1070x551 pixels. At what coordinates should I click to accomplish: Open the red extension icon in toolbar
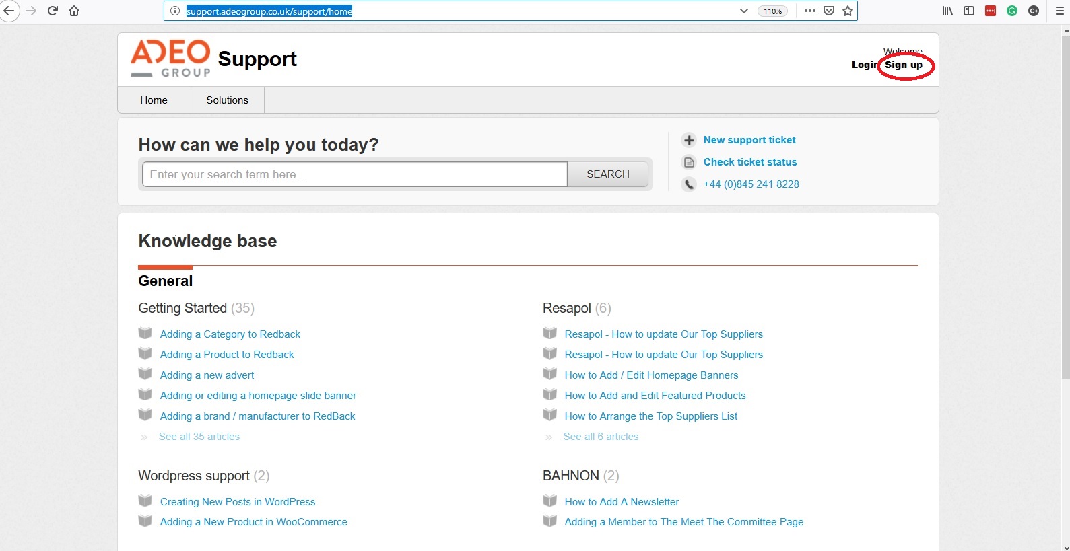pyautogui.click(x=991, y=11)
